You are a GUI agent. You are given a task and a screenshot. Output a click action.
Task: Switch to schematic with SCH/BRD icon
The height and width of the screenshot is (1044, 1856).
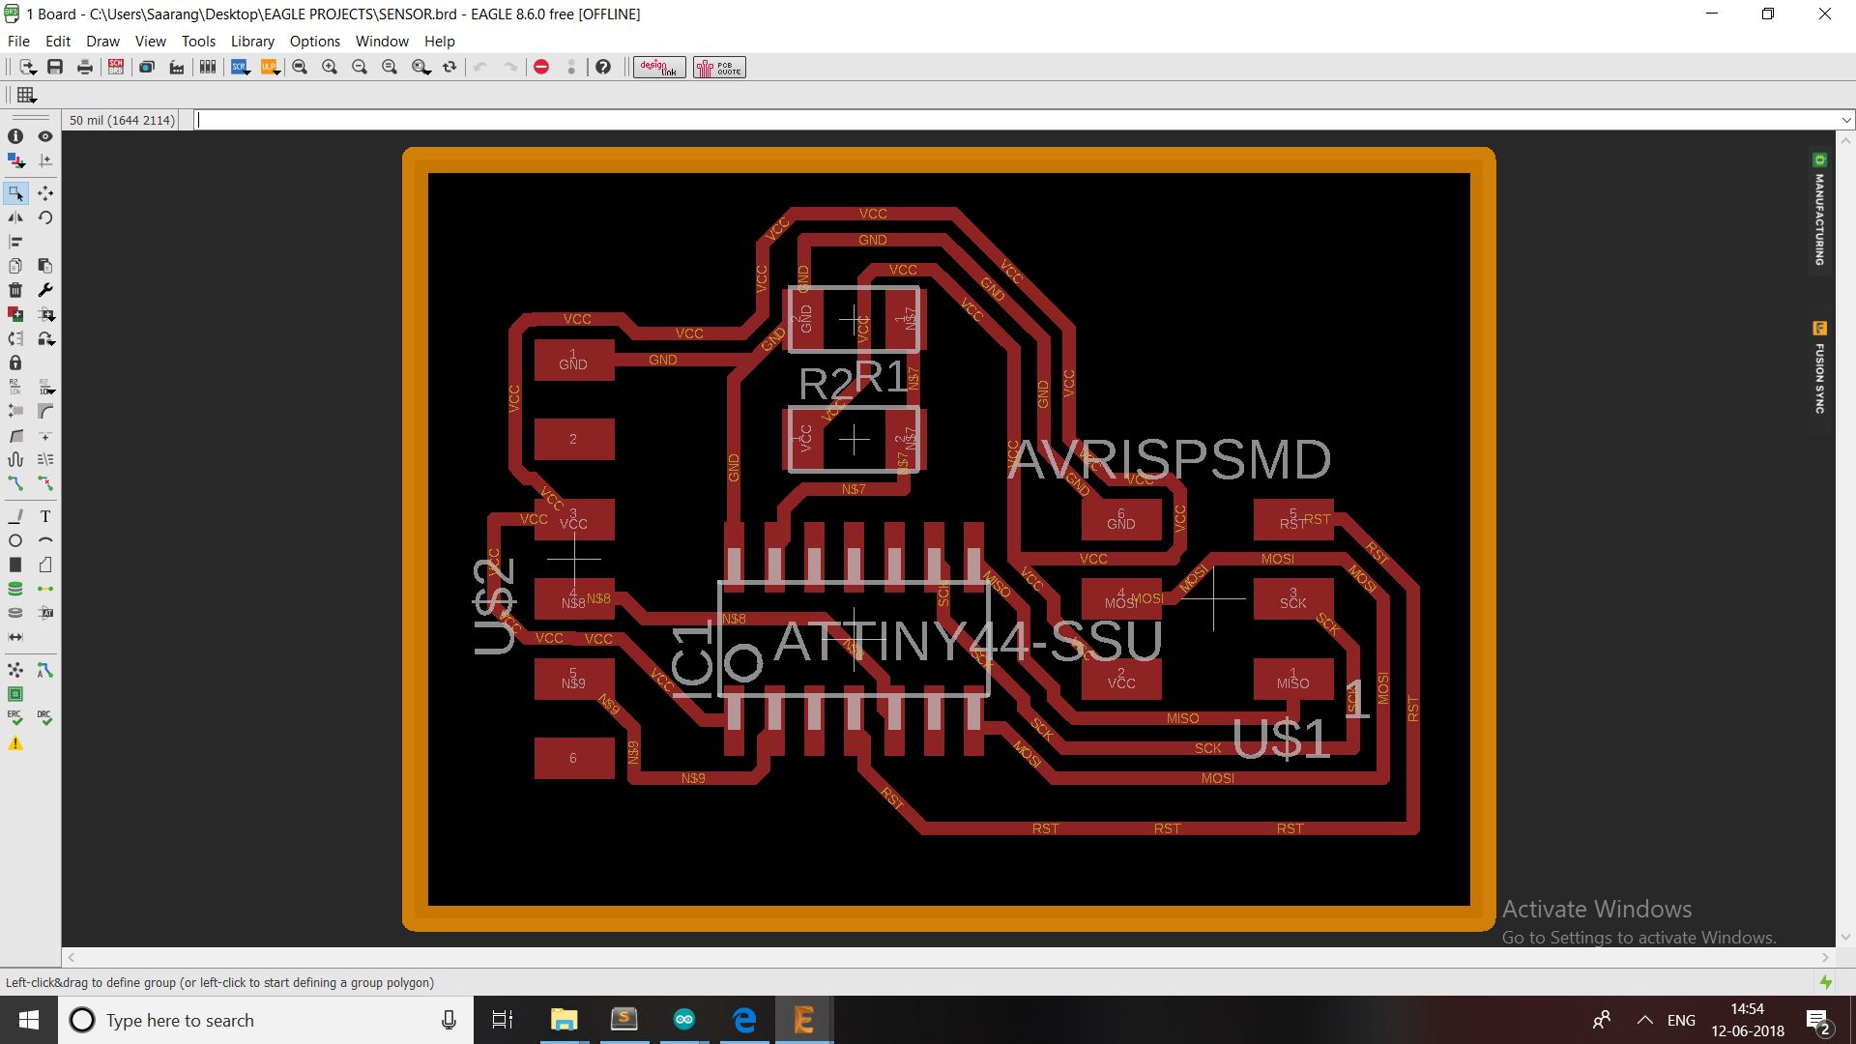pyautogui.click(x=116, y=67)
